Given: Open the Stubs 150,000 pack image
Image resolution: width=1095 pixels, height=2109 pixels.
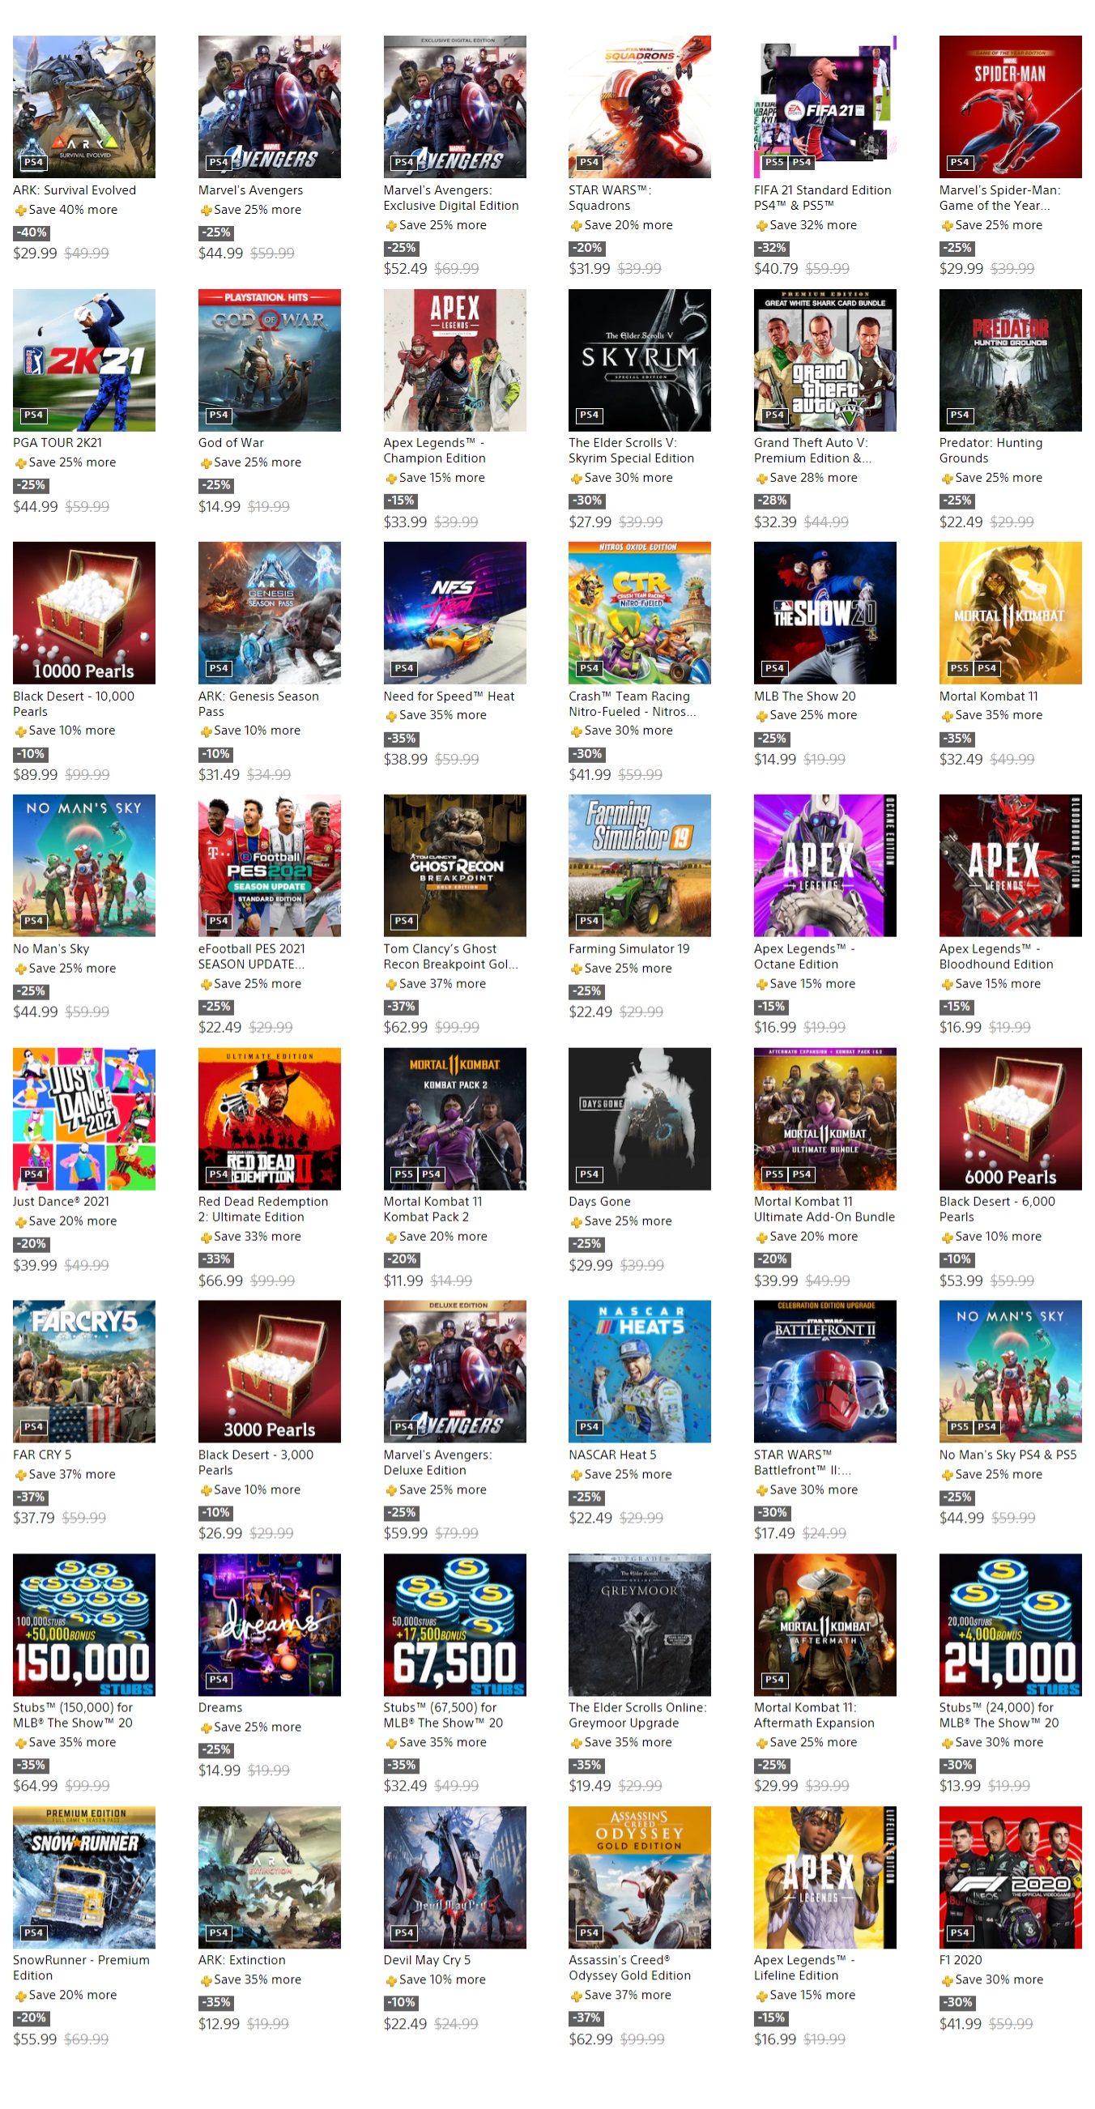Looking at the screenshot, I should click(83, 1625).
